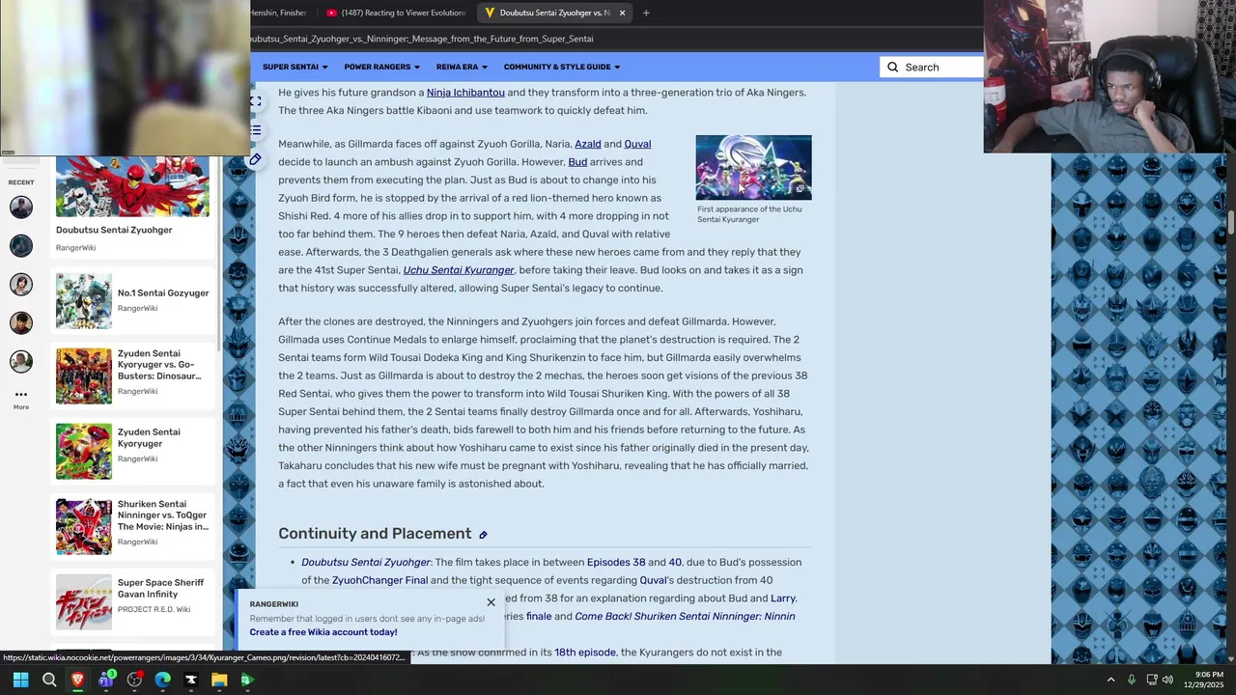Switch to the Henshin, Finisher tab

click(x=280, y=13)
